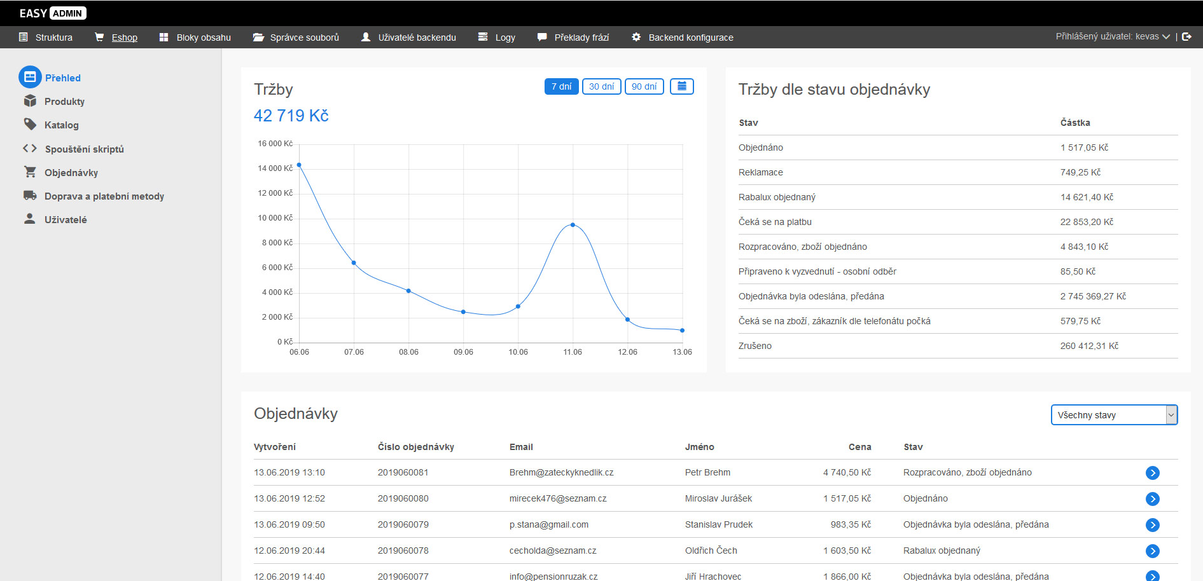The image size is (1203, 581).
Task: Click the EASY ADMIN logo
Action: pos(53,13)
